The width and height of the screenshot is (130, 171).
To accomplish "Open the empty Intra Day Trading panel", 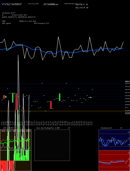I will [52, 145].
